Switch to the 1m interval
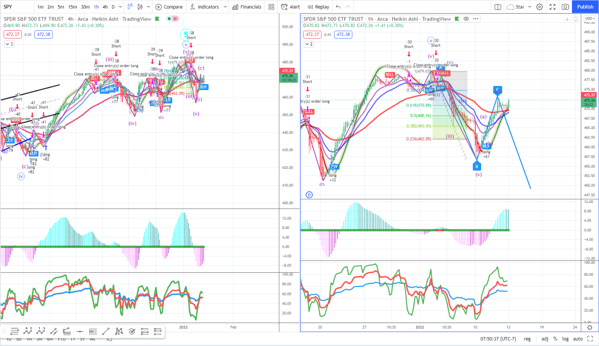The image size is (599, 346). (40, 7)
